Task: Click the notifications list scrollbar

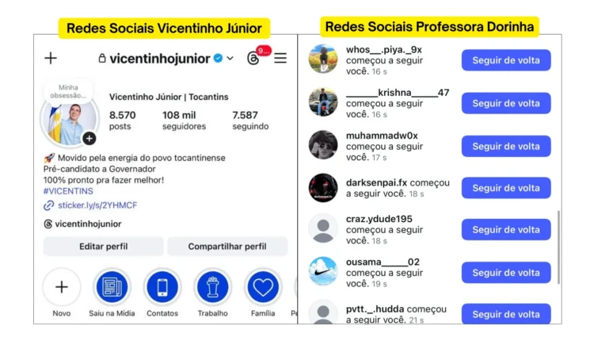Action: tap(558, 247)
